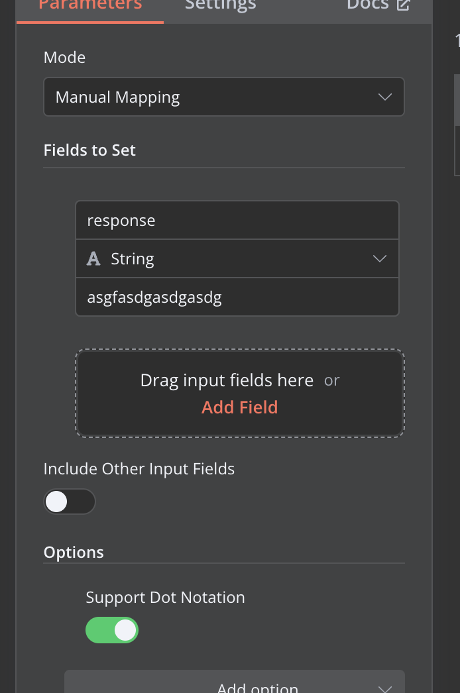Click the 'response' field name input
Image resolution: width=460 pixels, height=693 pixels.
(x=237, y=220)
